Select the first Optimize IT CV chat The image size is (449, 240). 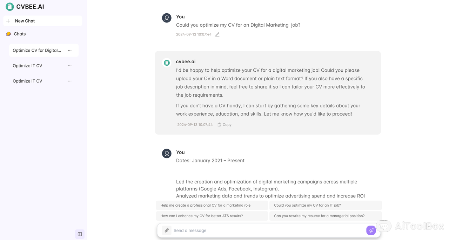[x=27, y=66]
